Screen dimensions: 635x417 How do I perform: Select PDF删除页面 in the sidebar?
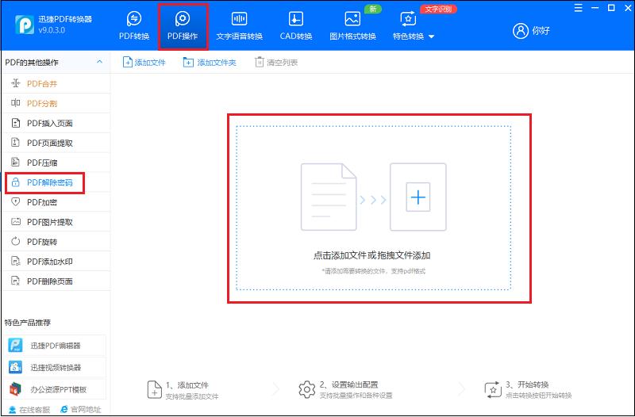(x=56, y=281)
